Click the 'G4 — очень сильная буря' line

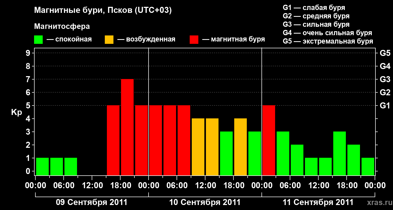[x=327, y=33]
